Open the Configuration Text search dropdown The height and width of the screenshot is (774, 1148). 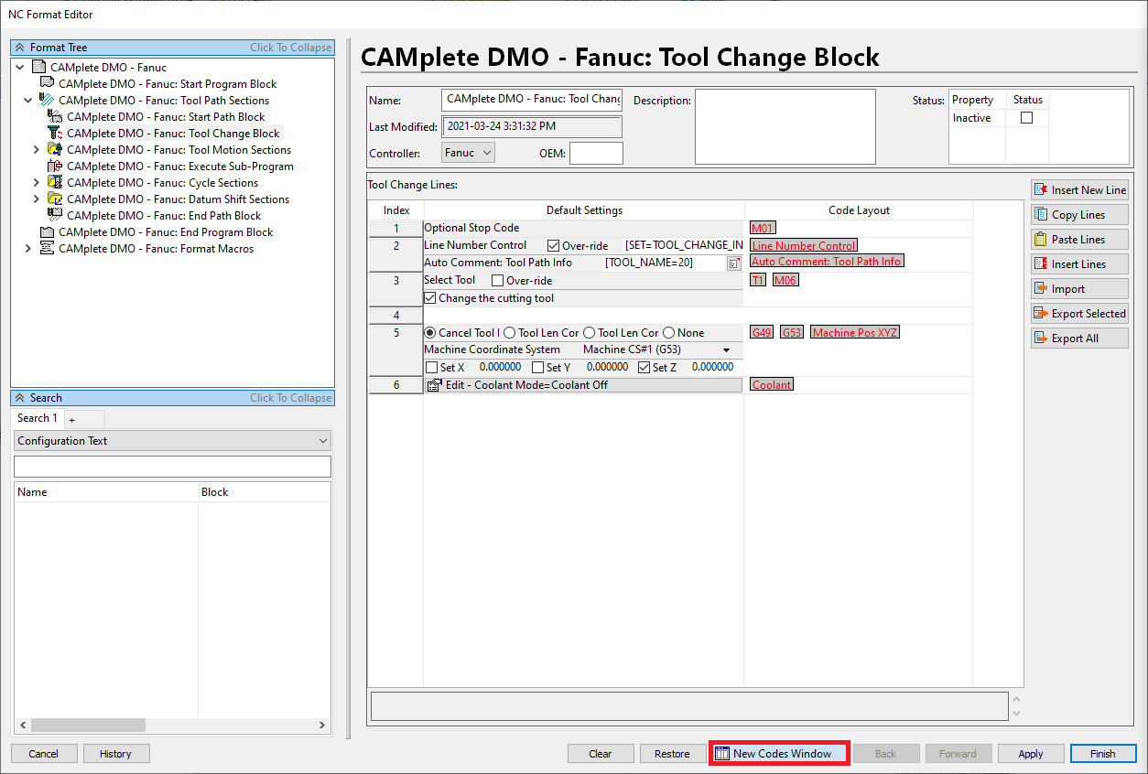pos(321,440)
